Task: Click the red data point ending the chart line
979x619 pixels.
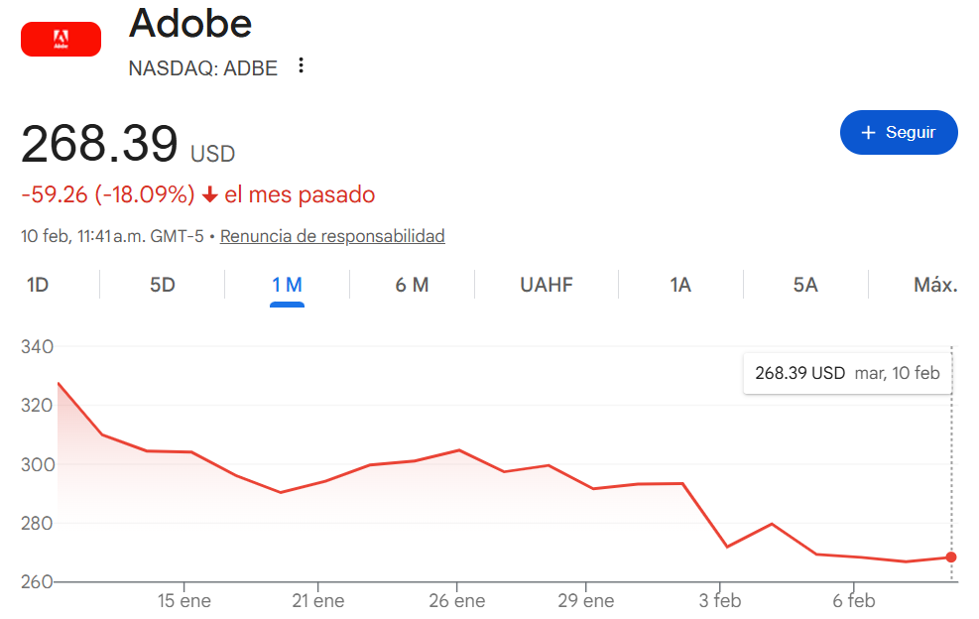Action: click(x=951, y=557)
